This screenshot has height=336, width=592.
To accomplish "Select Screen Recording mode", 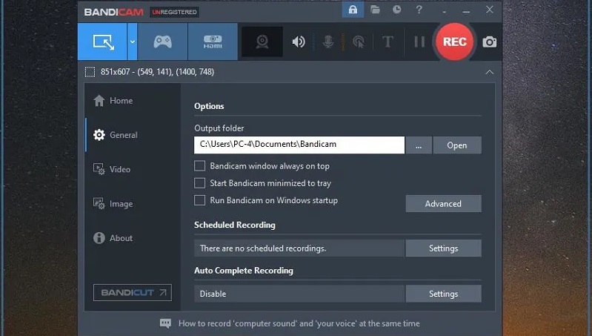I will click(x=102, y=42).
